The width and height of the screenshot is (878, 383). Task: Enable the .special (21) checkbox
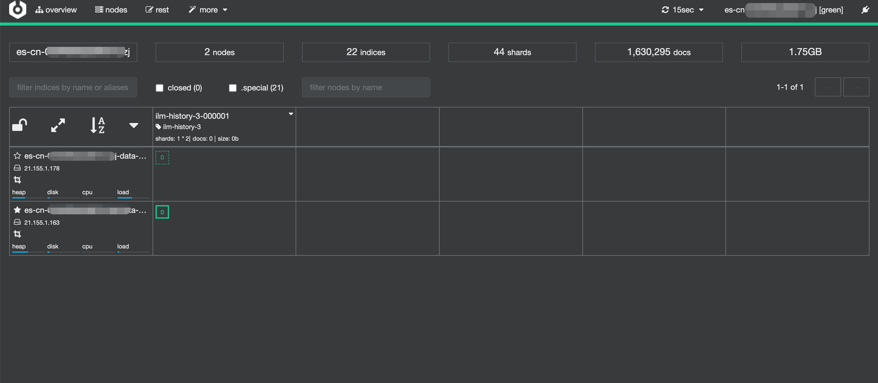233,88
